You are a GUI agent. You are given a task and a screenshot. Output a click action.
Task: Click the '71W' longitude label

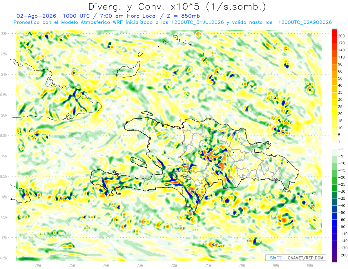[x=208, y=265]
